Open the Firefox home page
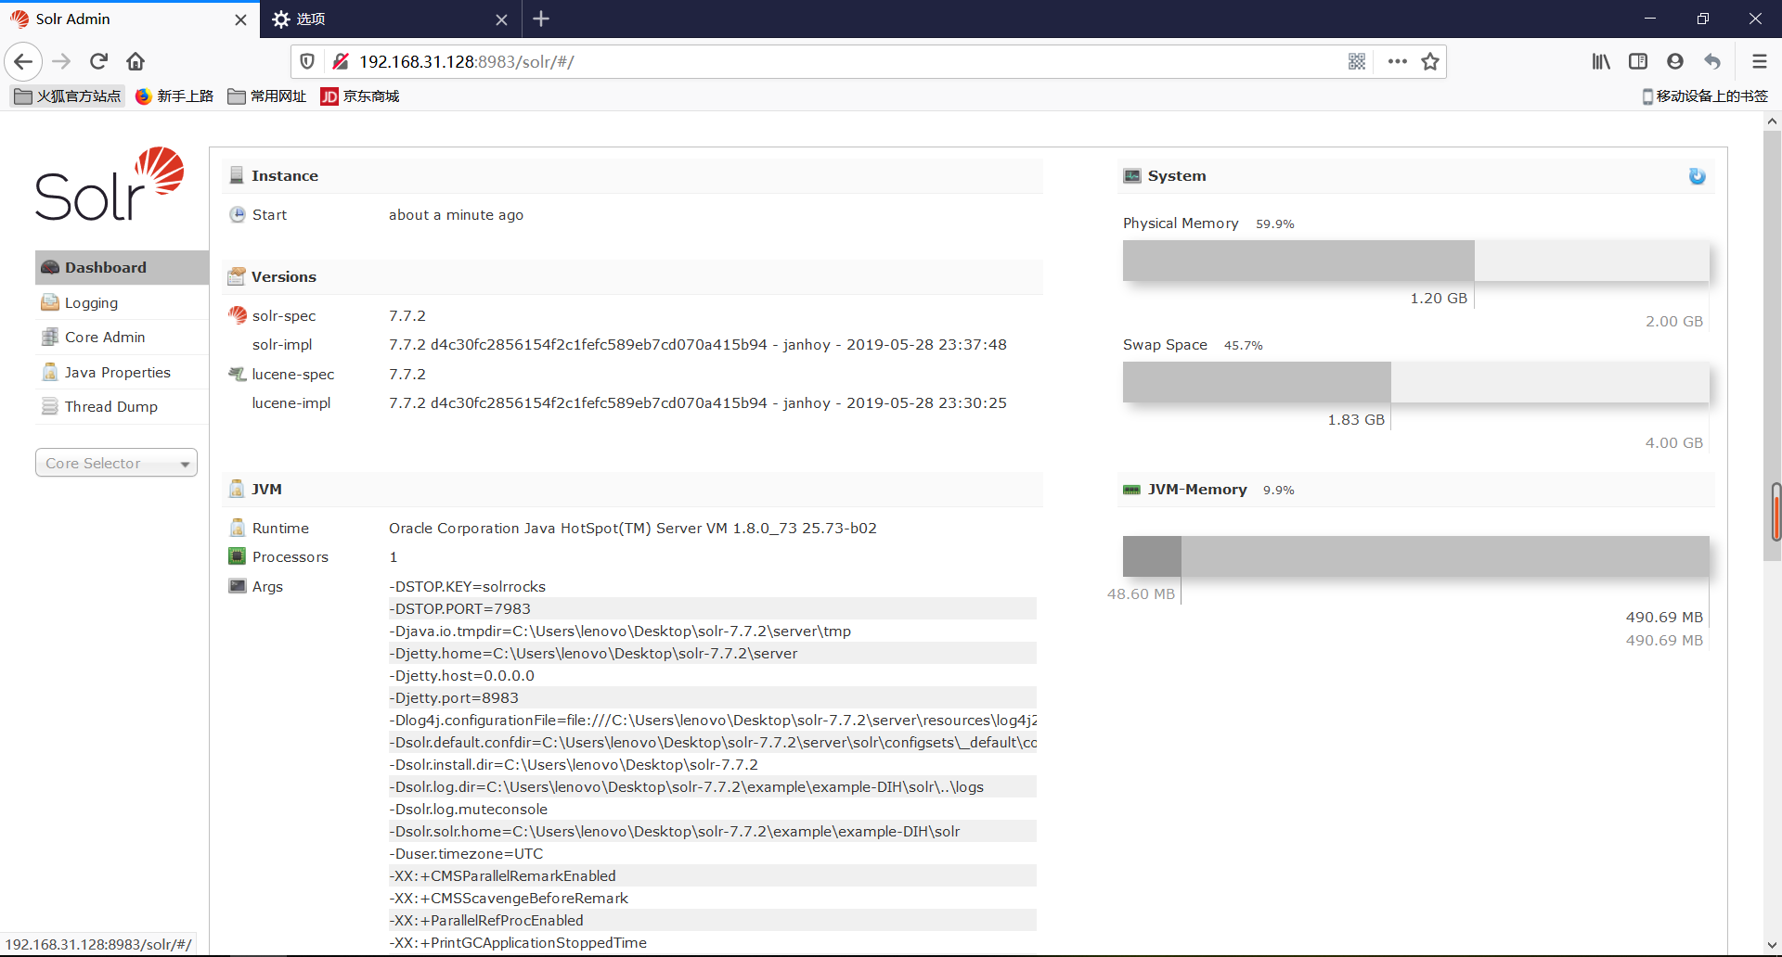Viewport: 1782px width, 957px height. (x=136, y=61)
